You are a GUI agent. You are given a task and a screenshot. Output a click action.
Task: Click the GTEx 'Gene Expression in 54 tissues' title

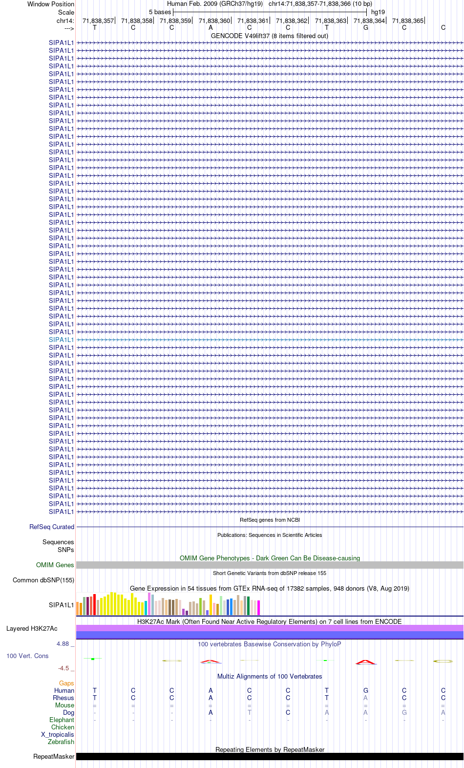coord(270,588)
